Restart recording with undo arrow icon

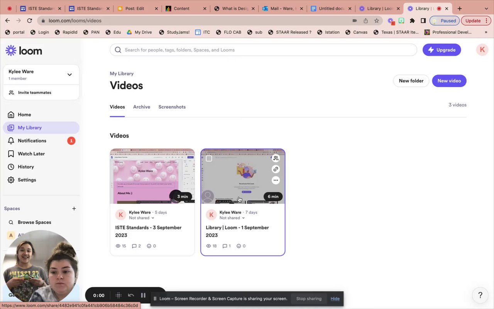(131, 295)
